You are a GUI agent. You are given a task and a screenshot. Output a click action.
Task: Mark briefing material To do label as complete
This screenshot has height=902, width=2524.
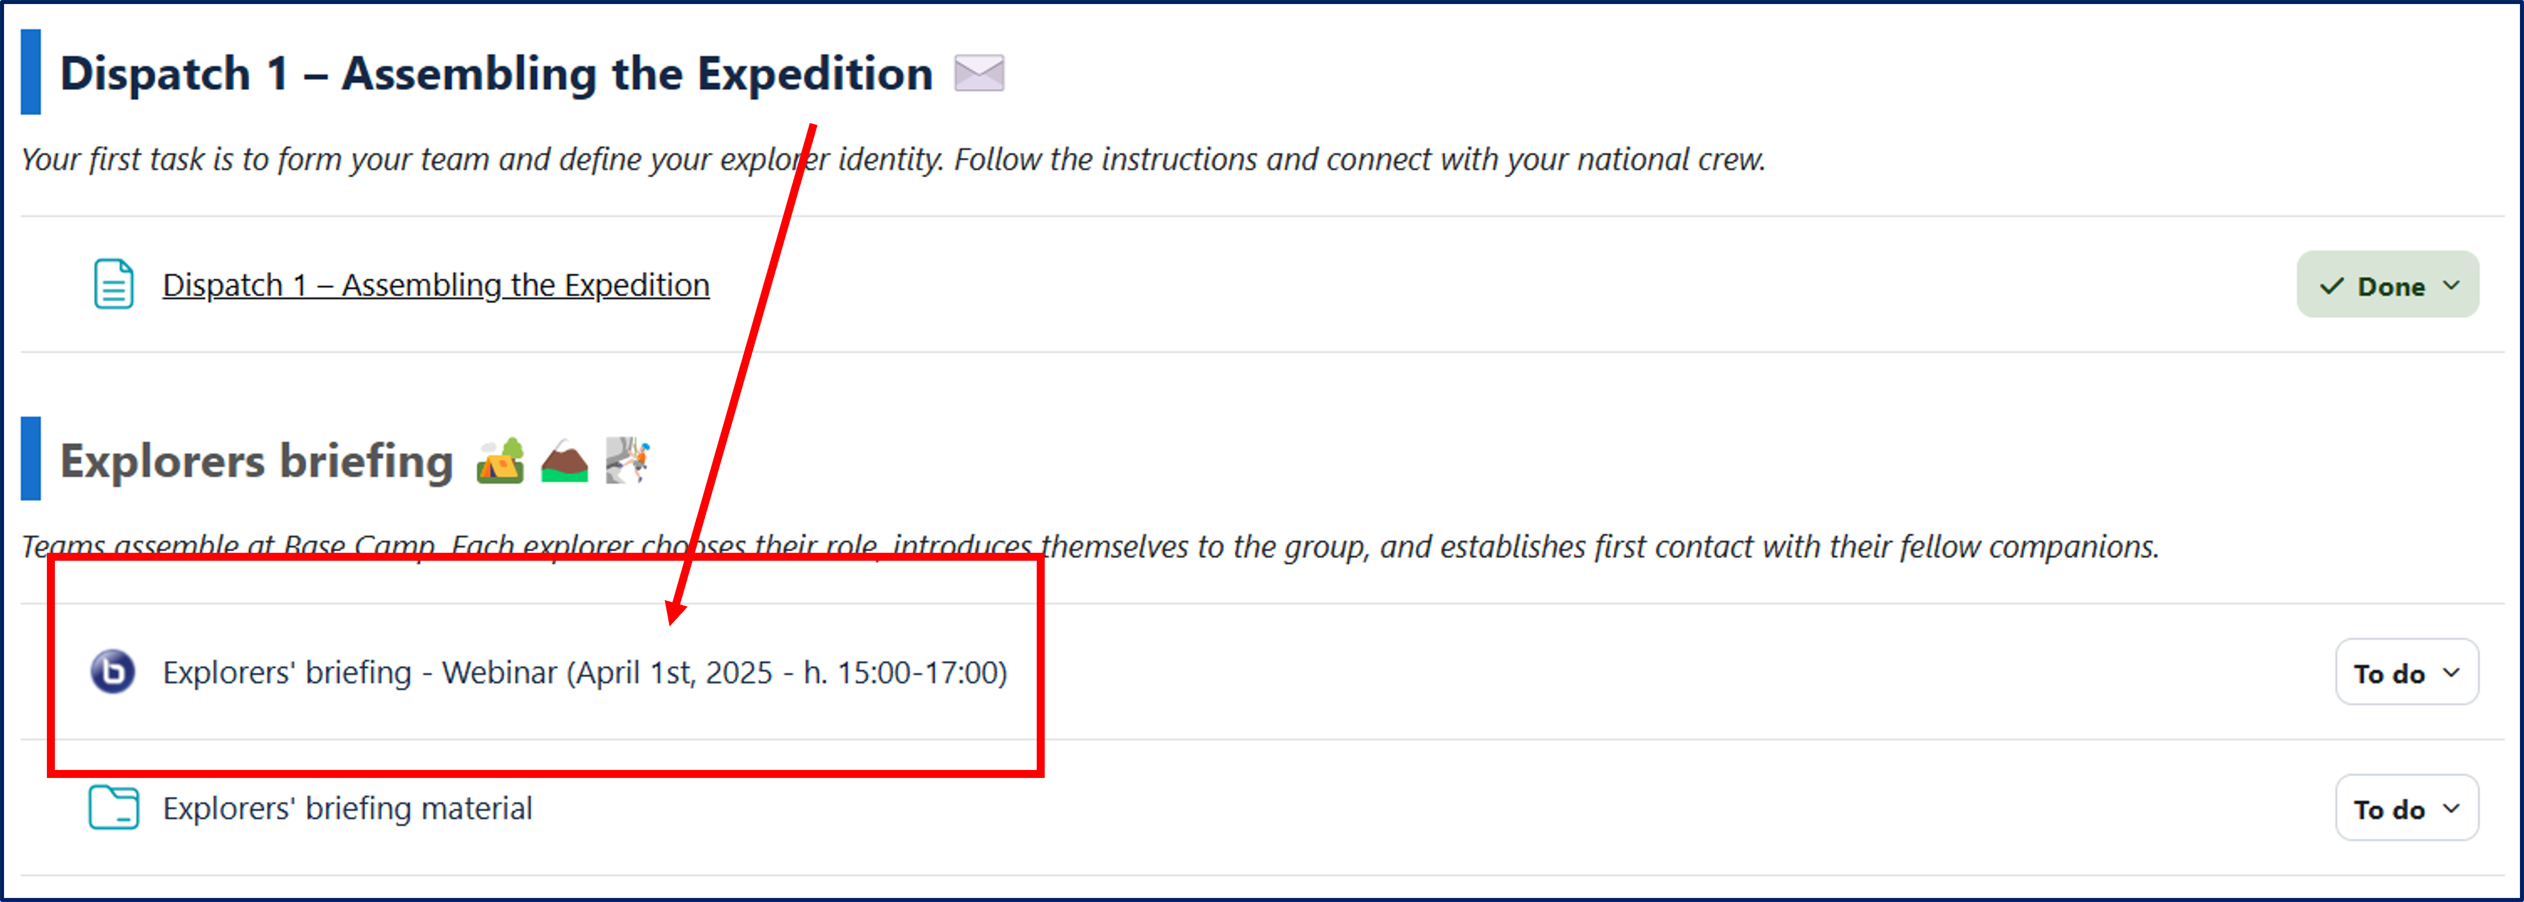point(2389,810)
